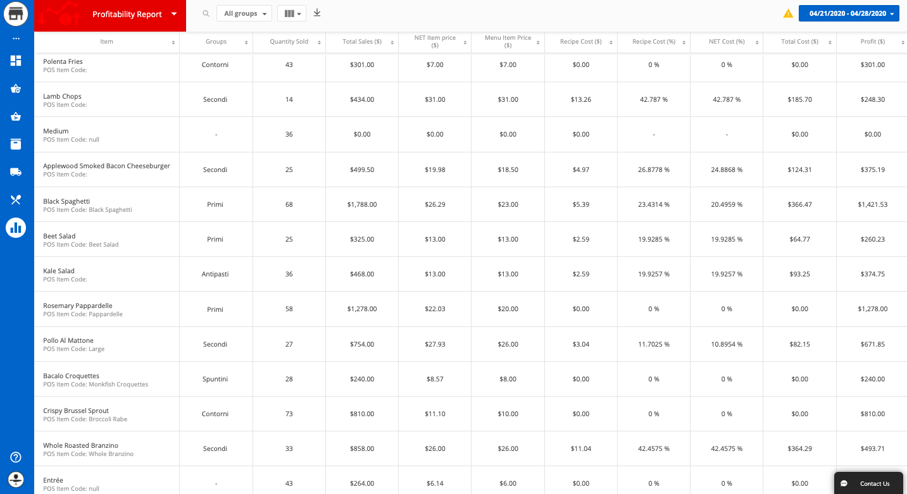Click the yellow warning triangle icon

pyautogui.click(x=788, y=13)
